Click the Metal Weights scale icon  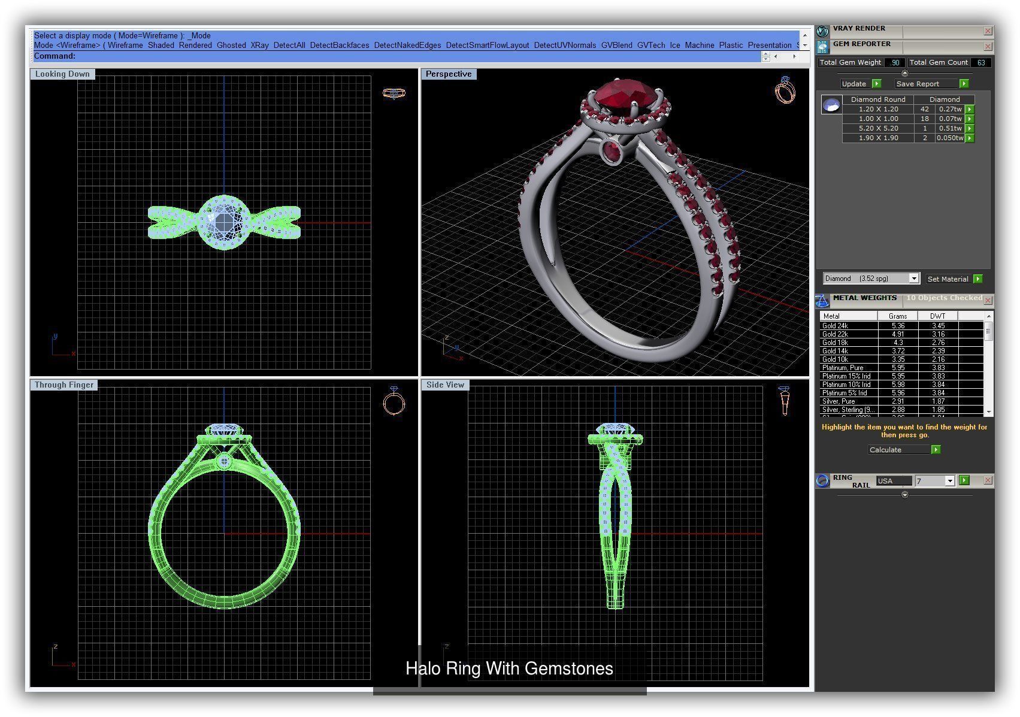coord(822,300)
